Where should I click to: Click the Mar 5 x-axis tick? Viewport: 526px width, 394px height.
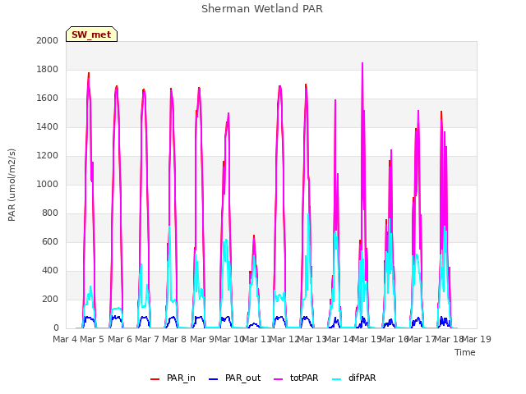pos(92,339)
